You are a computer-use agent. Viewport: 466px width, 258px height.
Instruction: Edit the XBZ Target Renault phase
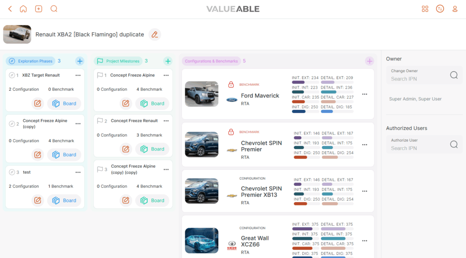pyautogui.click(x=38, y=104)
